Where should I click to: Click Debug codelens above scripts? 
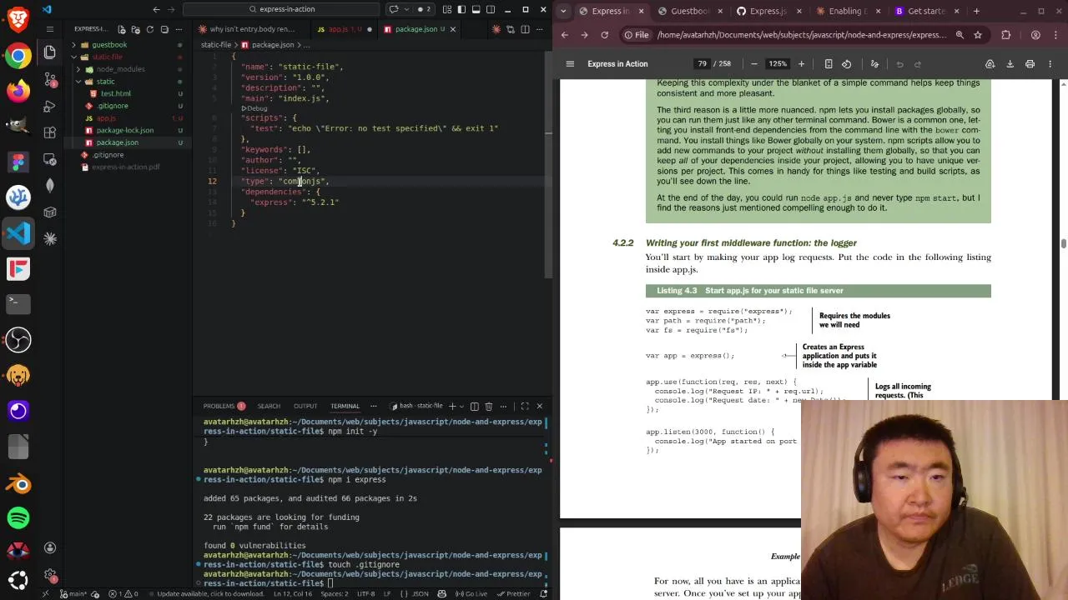(254, 108)
